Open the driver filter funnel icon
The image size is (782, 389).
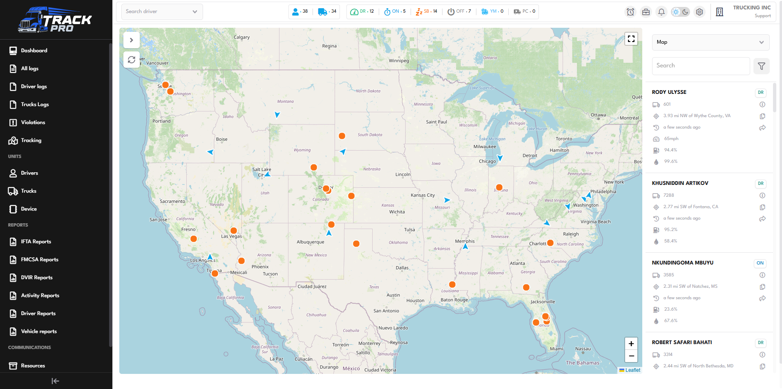point(762,66)
